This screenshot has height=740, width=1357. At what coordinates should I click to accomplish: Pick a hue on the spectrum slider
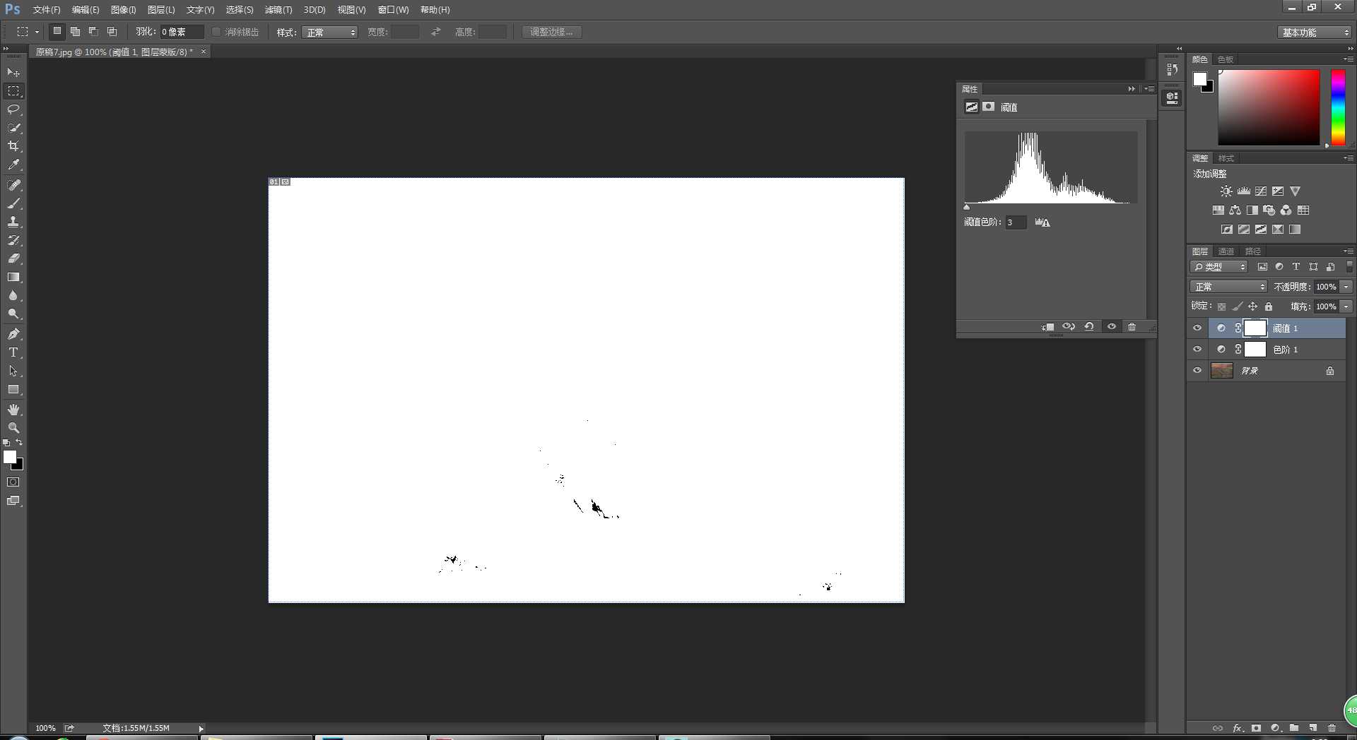pyautogui.click(x=1338, y=107)
